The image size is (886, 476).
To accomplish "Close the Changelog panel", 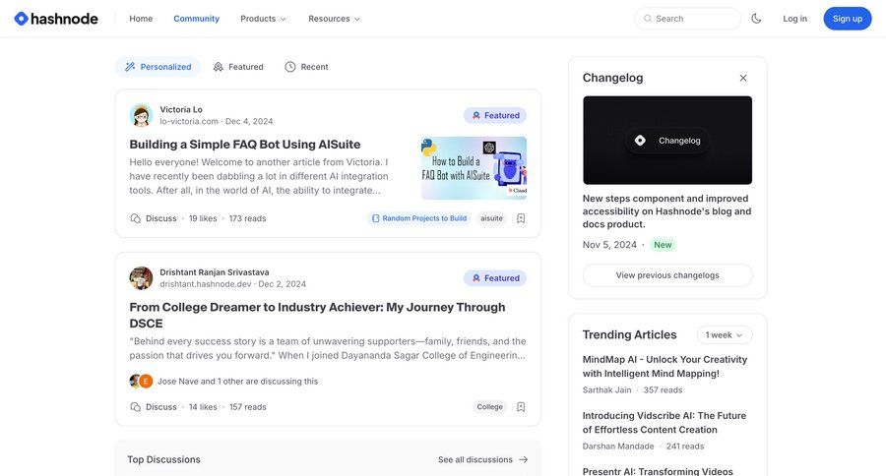I will (x=743, y=78).
